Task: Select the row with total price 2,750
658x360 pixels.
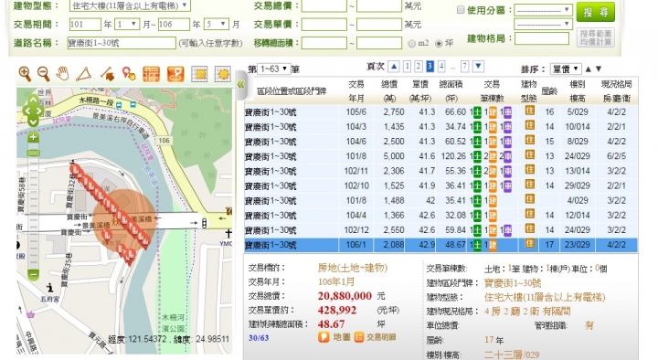Action: (x=440, y=112)
